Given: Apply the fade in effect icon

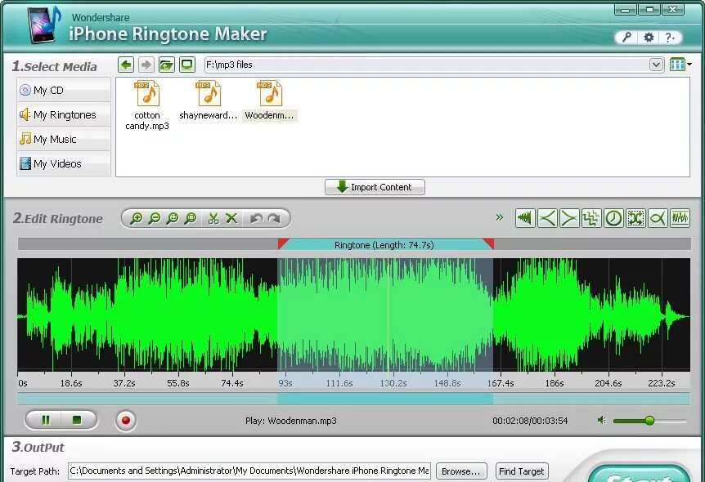Looking at the screenshot, I should (x=547, y=218).
